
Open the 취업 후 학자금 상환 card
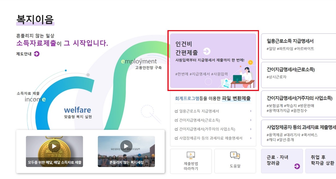point(321,161)
